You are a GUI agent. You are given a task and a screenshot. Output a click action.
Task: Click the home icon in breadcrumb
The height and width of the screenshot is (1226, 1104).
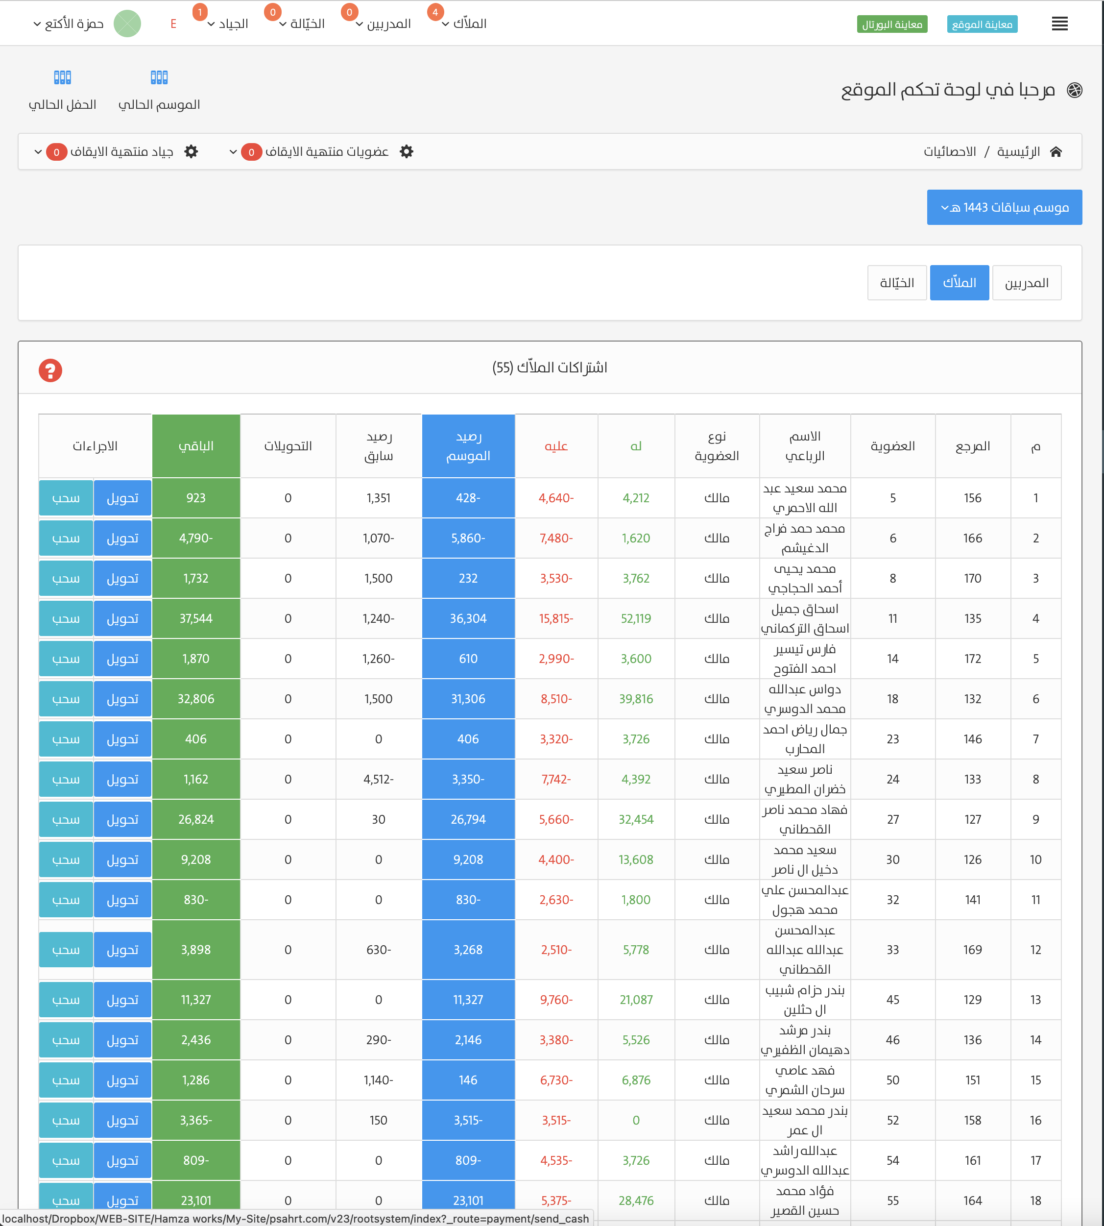point(1056,152)
